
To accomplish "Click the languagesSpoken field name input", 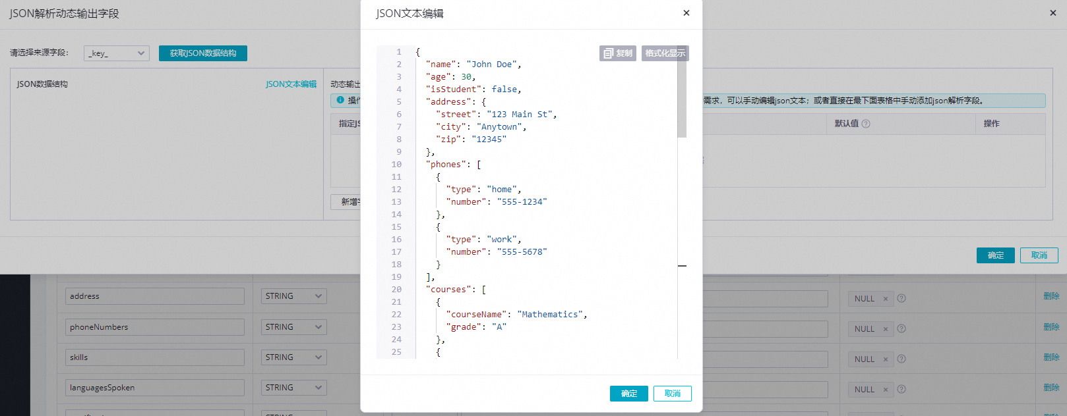I will pyautogui.click(x=155, y=388).
